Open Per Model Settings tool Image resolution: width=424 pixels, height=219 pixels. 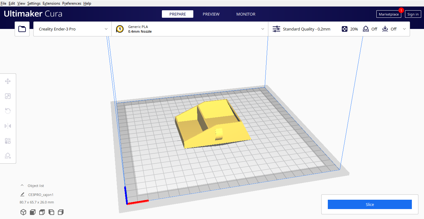[x=8, y=141]
